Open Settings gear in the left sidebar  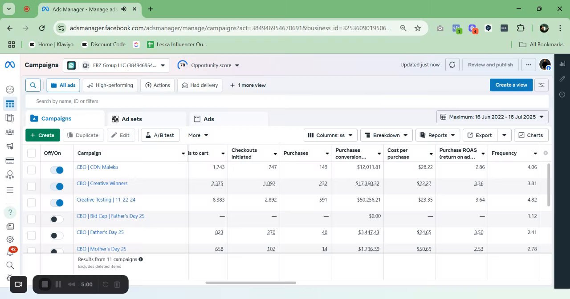10,239
